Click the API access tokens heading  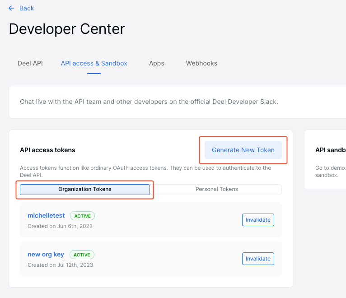(47, 150)
